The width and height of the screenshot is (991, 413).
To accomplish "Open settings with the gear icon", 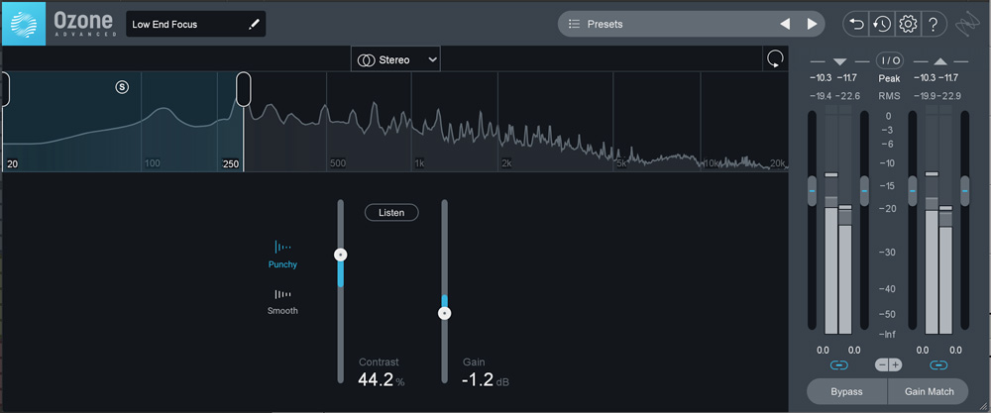I will 908,24.
